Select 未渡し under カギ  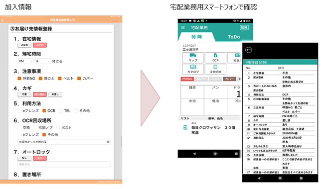coord(55,94)
